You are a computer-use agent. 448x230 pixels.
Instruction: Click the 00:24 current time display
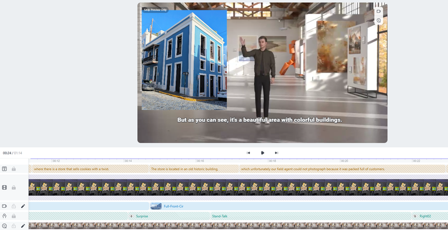click(7, 153)
